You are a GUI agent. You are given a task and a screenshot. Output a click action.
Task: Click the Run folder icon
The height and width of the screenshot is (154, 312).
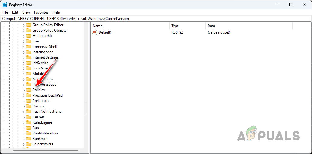(29, 128)
